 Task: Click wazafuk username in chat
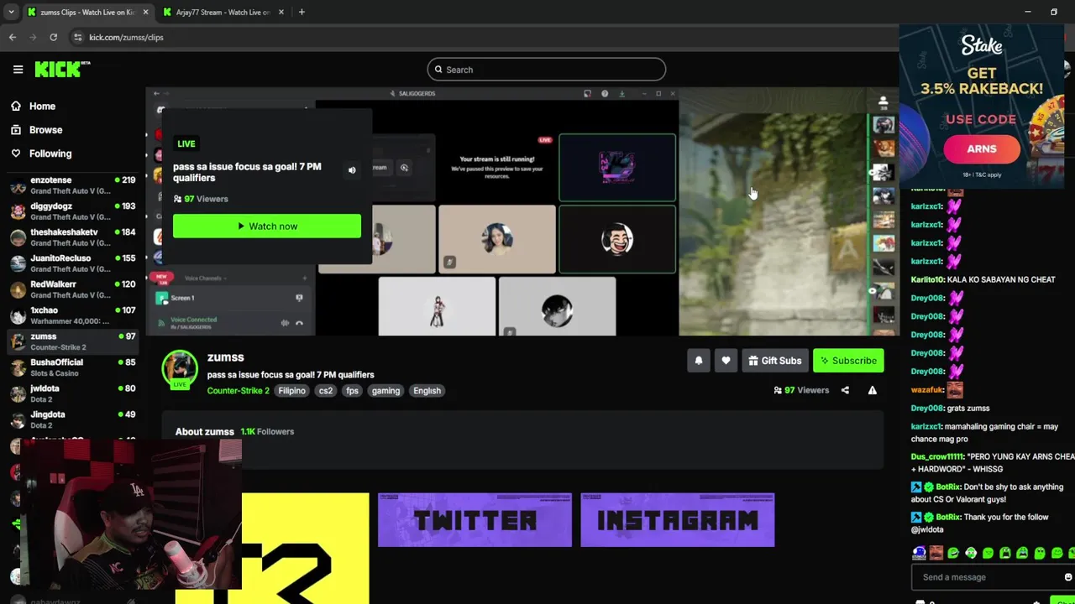pos(927,390)
